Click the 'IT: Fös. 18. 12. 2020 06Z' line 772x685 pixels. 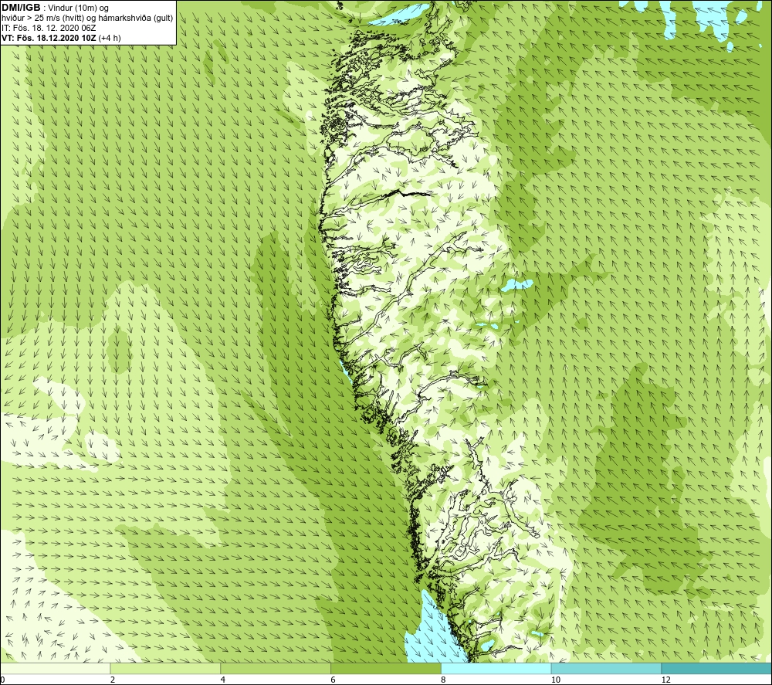pyautogui.click(x=49, y=28)
